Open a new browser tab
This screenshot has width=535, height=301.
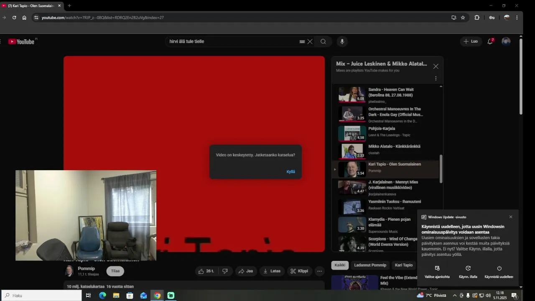pos(69,6)
